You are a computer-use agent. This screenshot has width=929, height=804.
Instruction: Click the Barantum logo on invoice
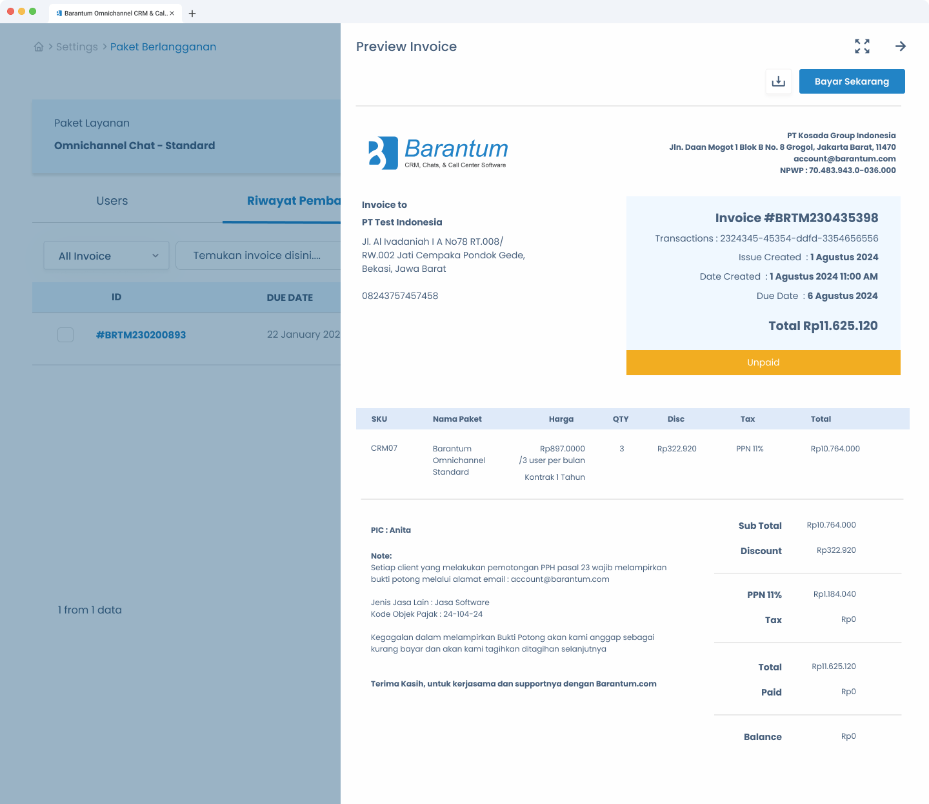438,153
